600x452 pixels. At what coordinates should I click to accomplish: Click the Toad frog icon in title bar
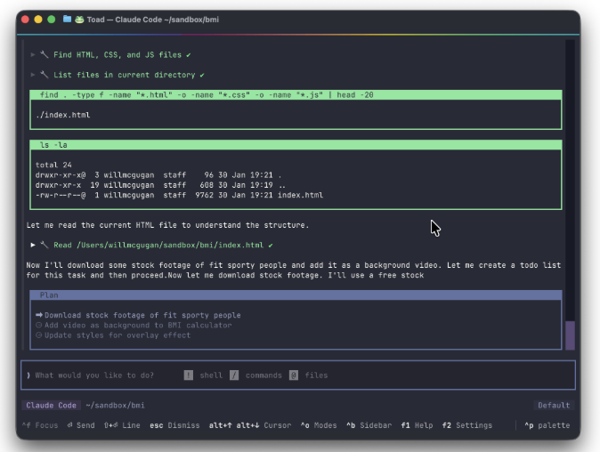pyautogui.click(x=79, y=19)
